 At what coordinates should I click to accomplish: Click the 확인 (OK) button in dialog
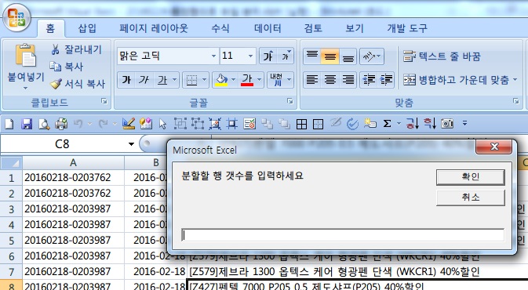[471, 177]
